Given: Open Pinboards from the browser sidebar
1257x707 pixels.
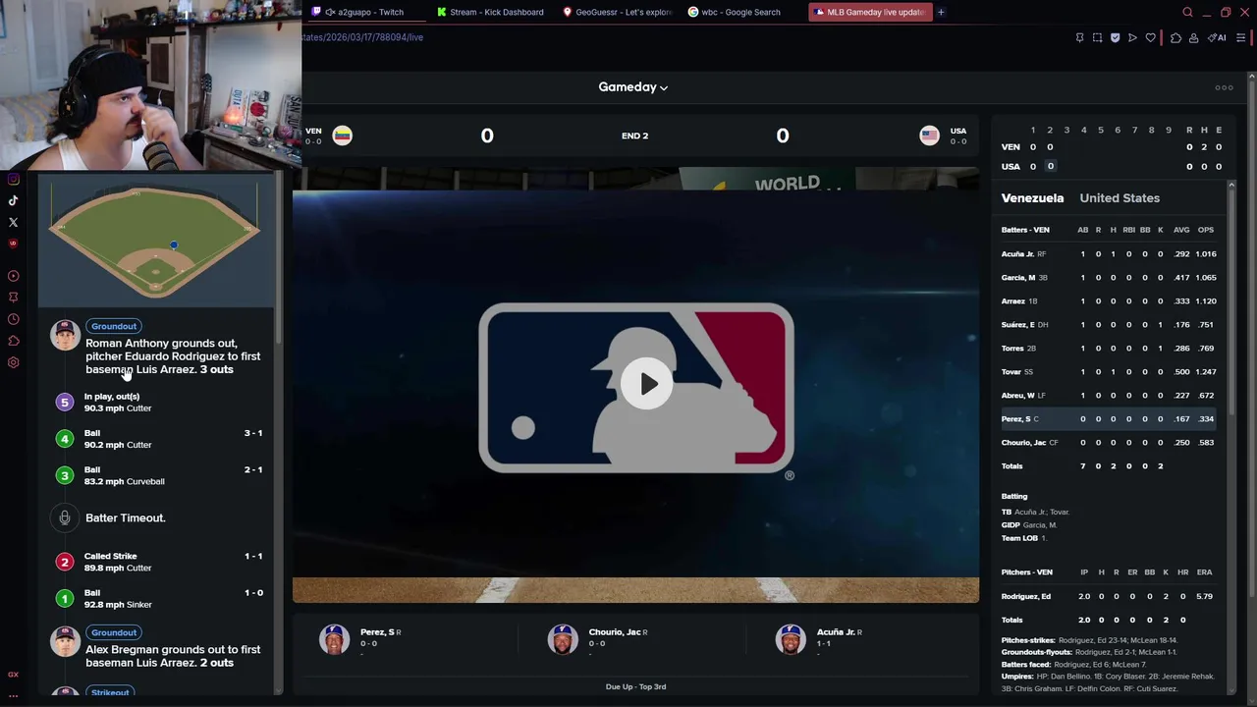Looking at the screenshot, I should coord(13,298).
